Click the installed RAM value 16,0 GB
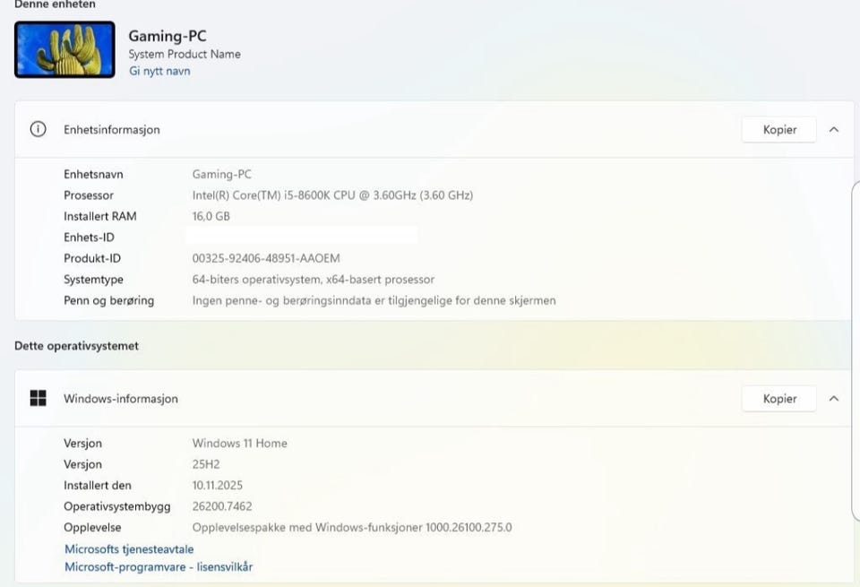Viewport: 860px width, 587px height. [x=211, y=216]
